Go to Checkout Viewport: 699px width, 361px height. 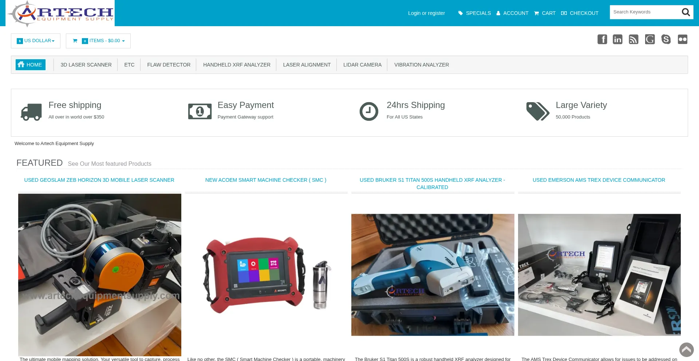pyautogui.click(x=580, y=13)
